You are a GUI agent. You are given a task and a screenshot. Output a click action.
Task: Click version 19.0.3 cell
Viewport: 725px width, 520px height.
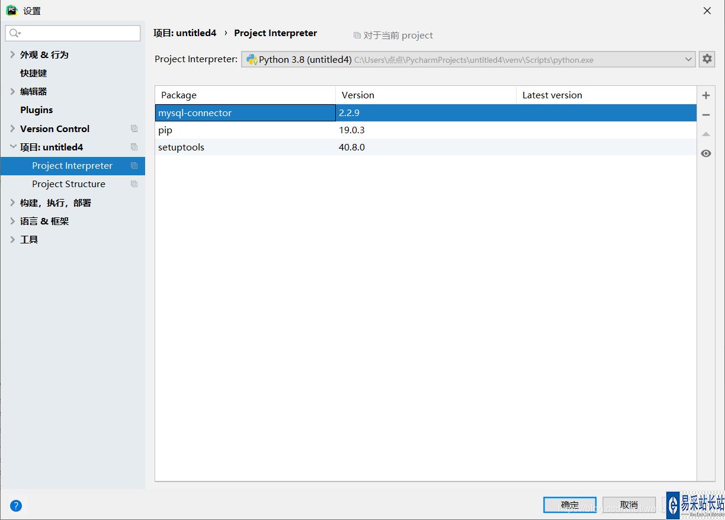(426, 130)
